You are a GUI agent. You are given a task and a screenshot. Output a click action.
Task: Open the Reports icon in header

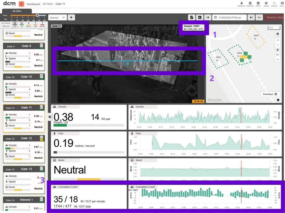[258, 3]
